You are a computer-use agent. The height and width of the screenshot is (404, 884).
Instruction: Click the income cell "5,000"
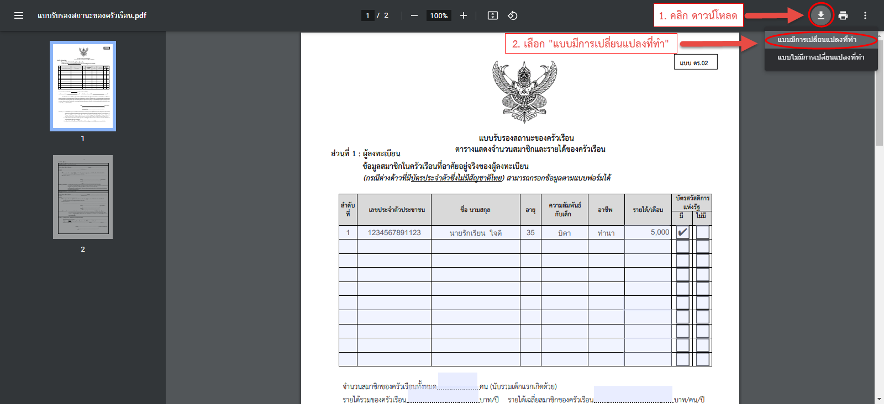[648, 232]
